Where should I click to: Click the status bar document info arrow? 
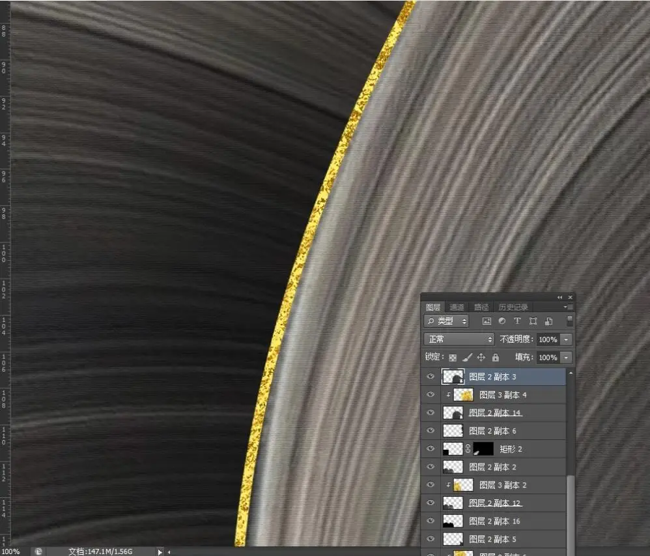click(160, 551)
